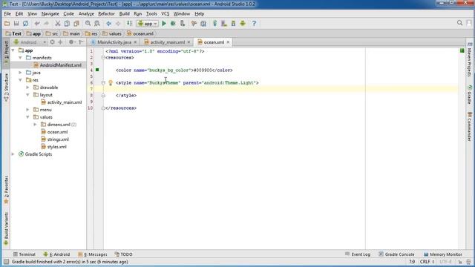This screenshot has height=267, width=475.
Task: Collapse the res folder node
Action: [20, 80]
